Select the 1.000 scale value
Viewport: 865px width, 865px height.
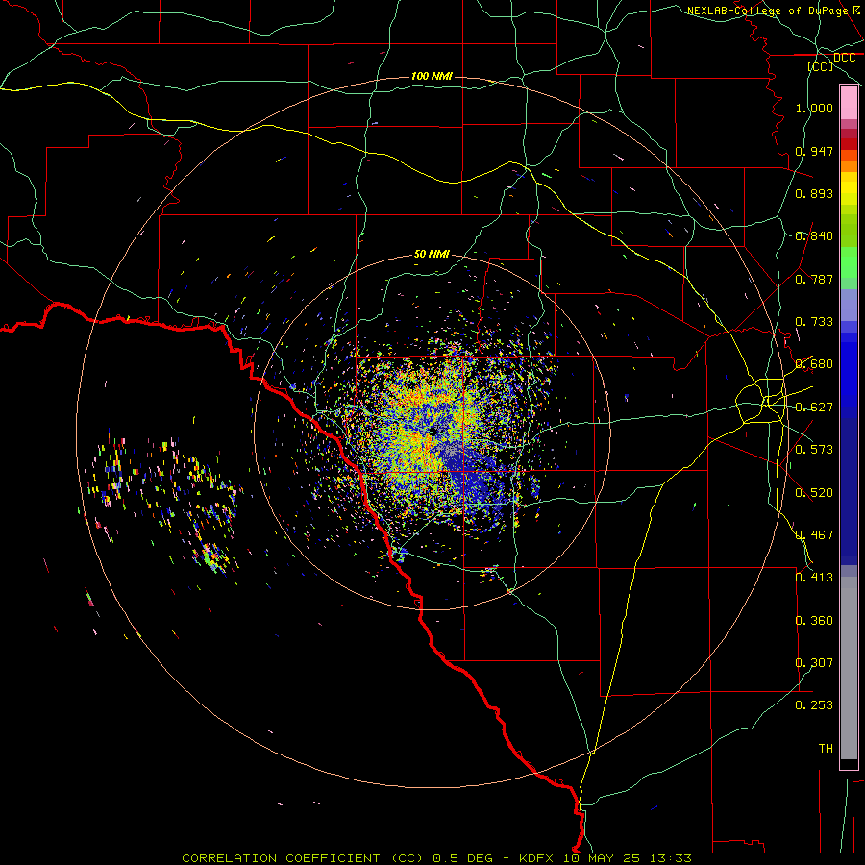tap(814, 108)
